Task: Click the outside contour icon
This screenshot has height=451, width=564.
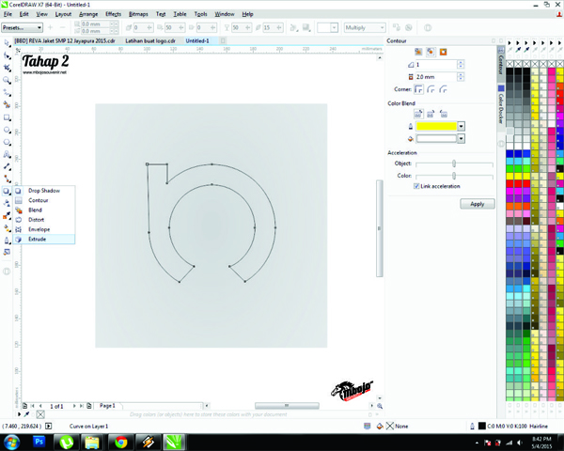Action: [443, 52]
